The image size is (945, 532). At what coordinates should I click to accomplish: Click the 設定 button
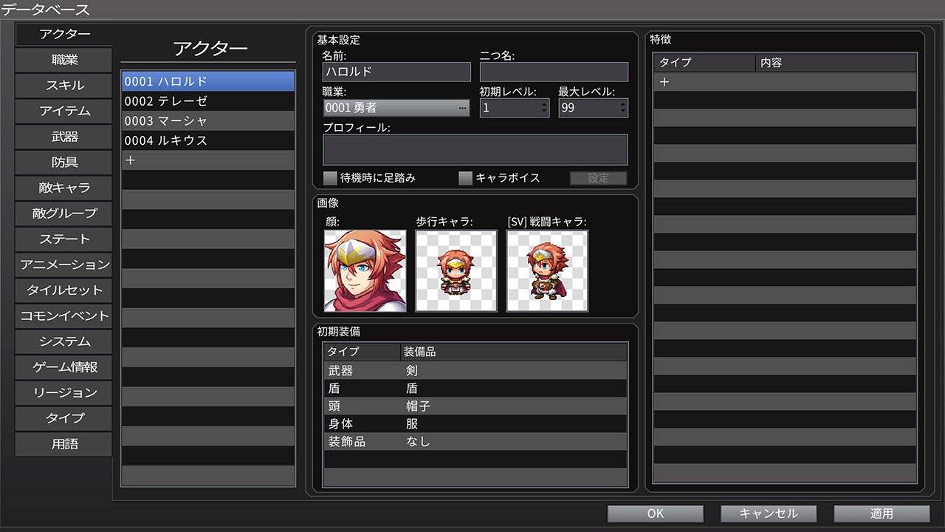[x=598, y=178]
